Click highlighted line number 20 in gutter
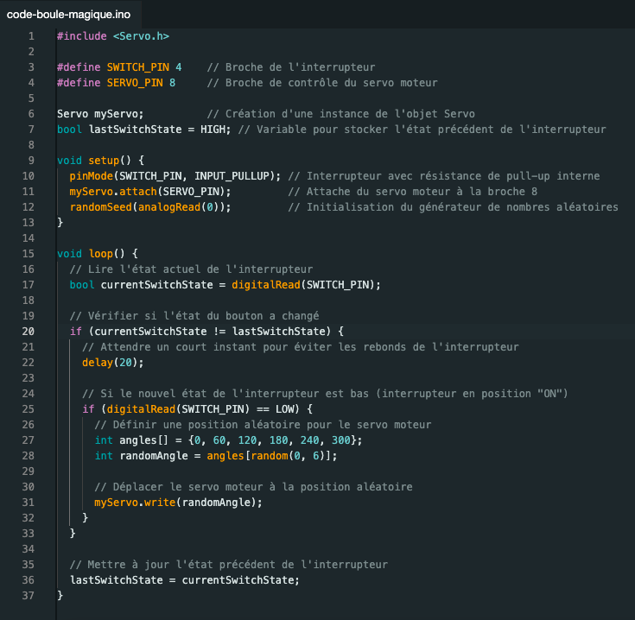 coord(29,332)
